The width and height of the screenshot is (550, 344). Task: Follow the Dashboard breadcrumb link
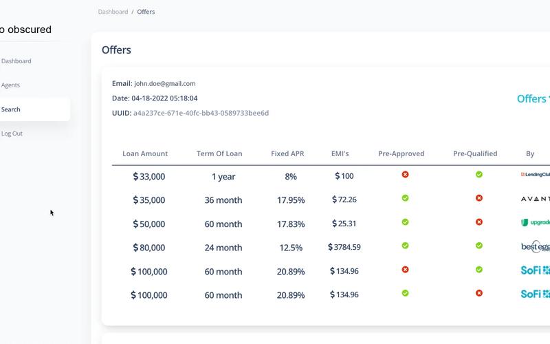pos(113,12)
